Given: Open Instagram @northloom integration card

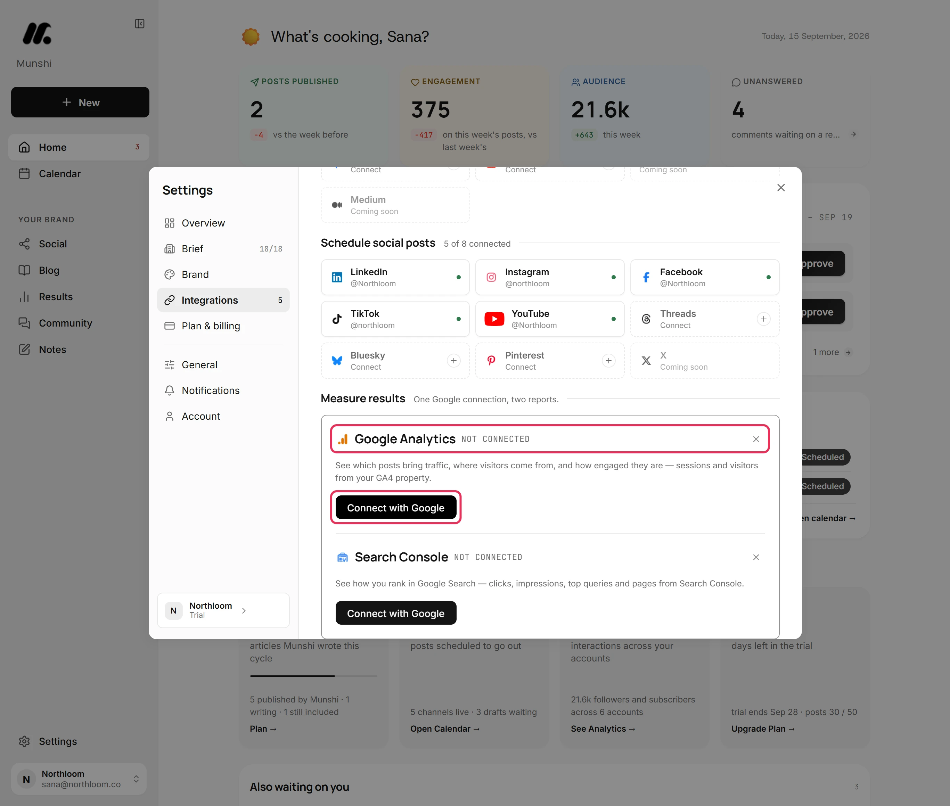Looking at the screenshot, I should [550, 277].
